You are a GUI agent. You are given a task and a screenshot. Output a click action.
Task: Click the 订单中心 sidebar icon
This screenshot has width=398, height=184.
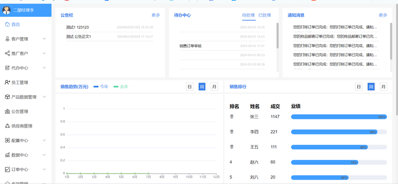[x=7, y=169]
